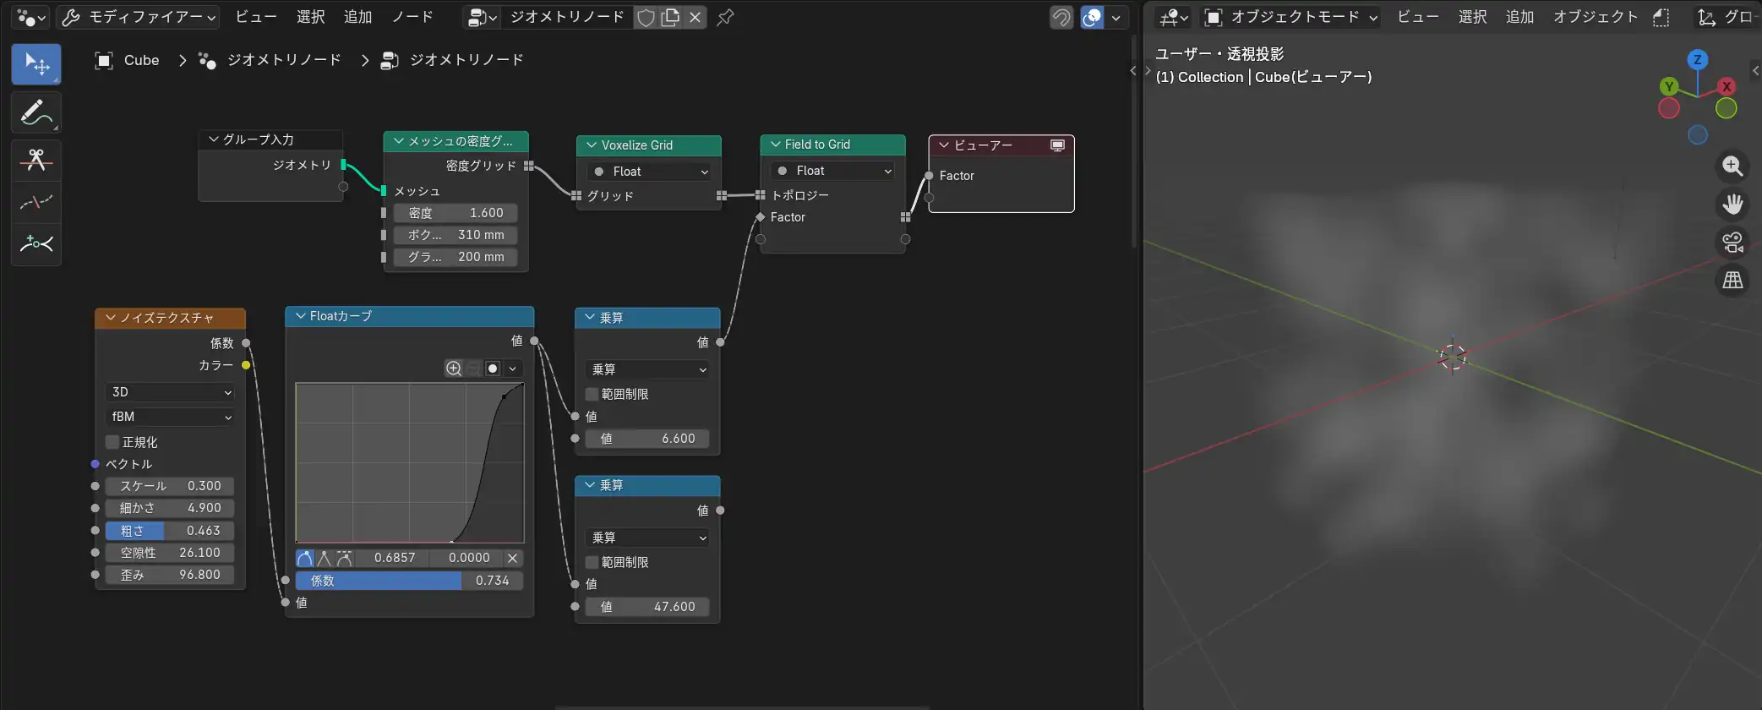Open the 追加 menu in node editor
Image resolution: width=1762 pixels, height=710 pixels.
point(357,17)
